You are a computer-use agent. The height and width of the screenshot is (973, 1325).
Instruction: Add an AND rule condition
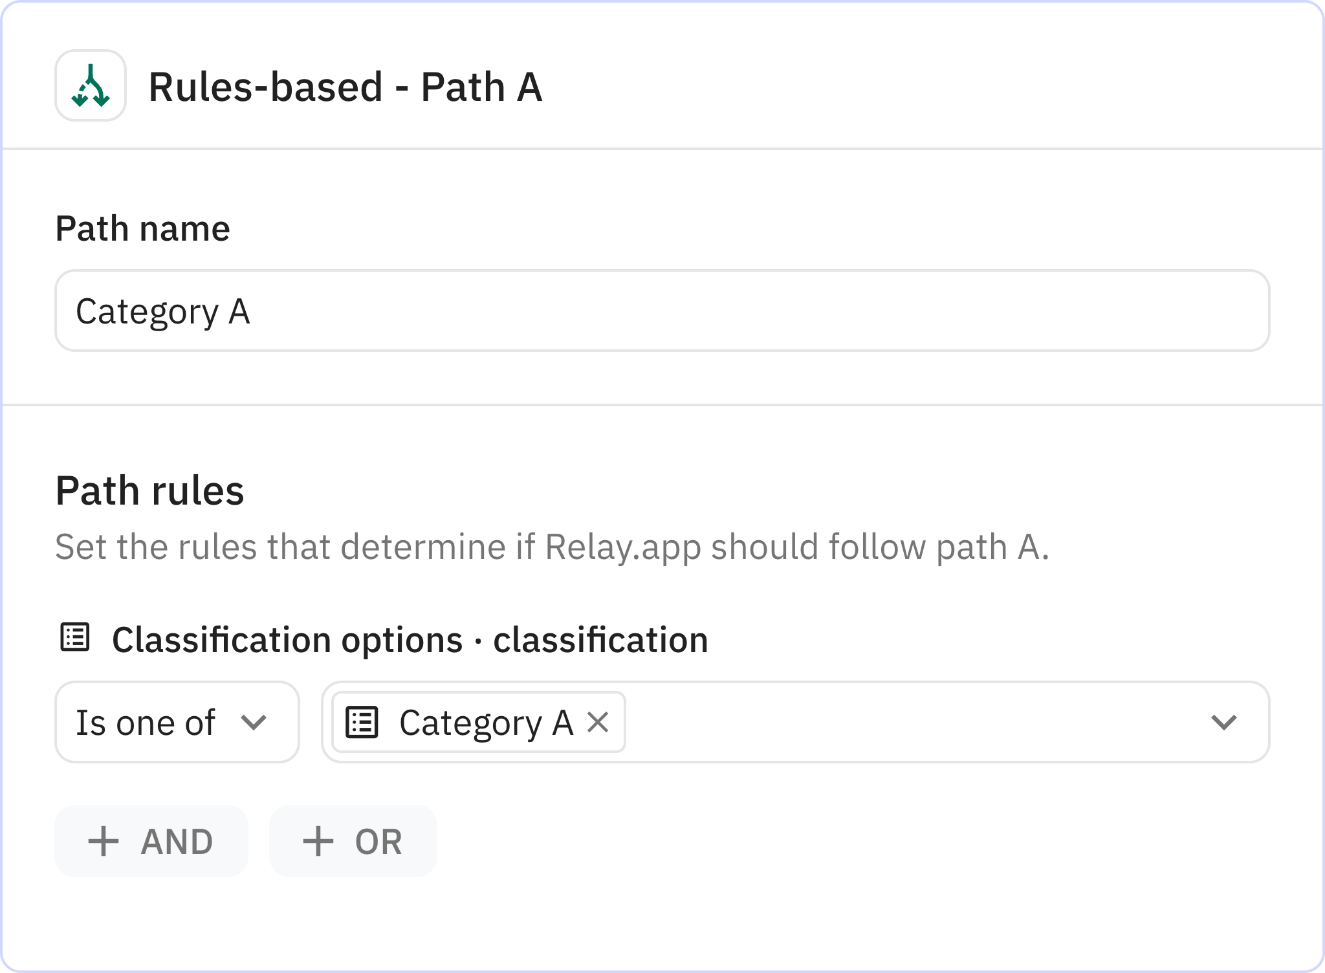(151, 842)
